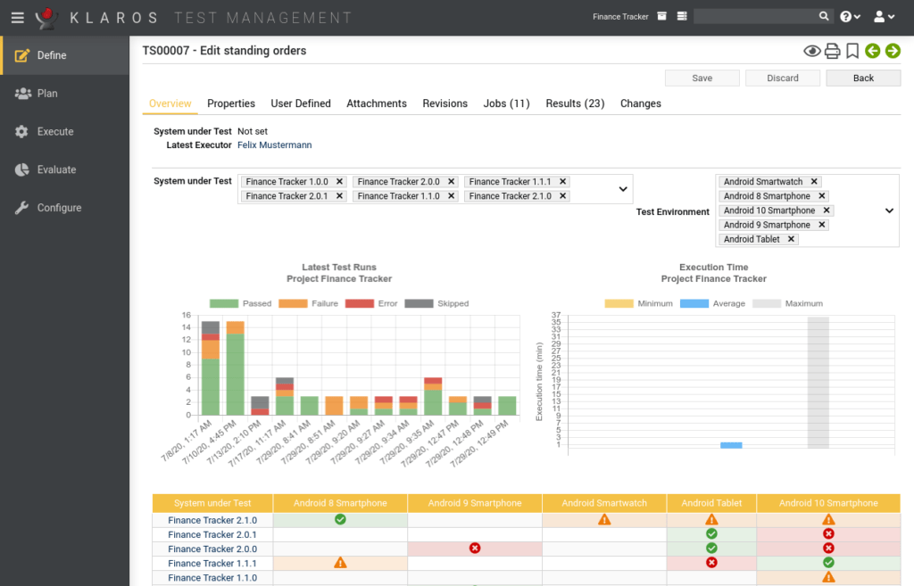
Task: Print the test suite using the printer icon
Action: point(832,51)
